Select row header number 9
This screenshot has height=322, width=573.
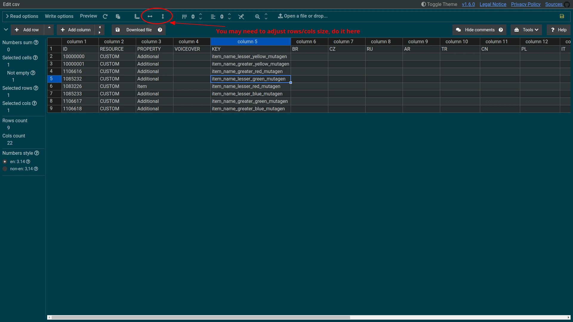[x=54, y=109]
